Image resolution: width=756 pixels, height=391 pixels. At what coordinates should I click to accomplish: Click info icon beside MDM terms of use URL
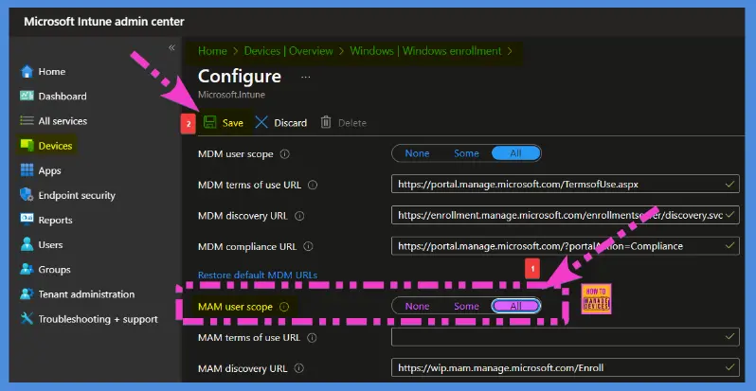[x=313, y=185]
